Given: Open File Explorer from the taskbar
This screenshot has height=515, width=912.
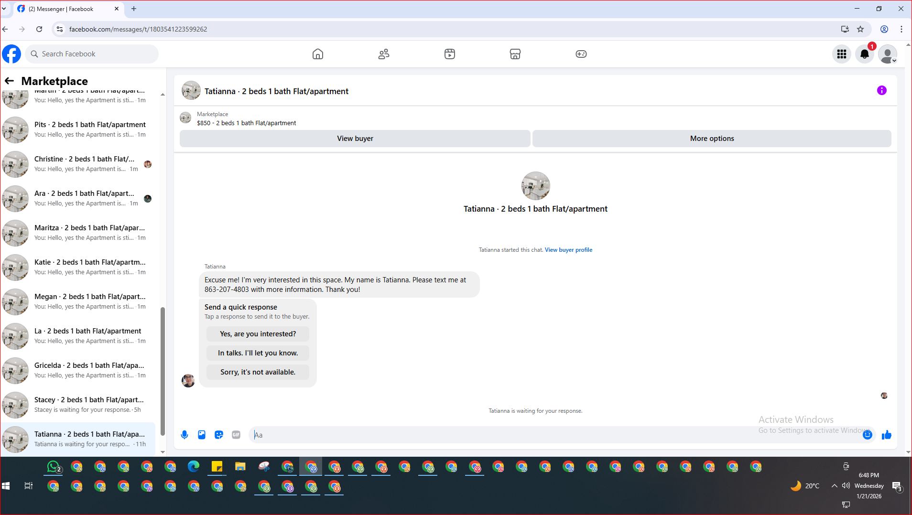Looking at the screenshot, I should coord(240,467).
